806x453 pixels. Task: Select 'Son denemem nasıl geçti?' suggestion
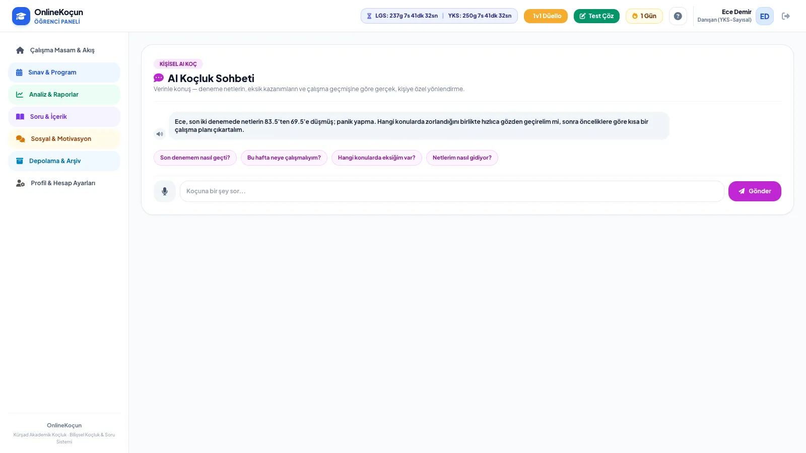pos(195,158)
